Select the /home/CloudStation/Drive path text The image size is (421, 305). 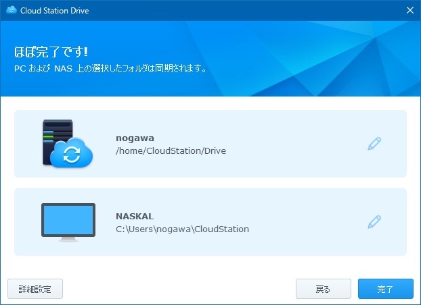[x=171, y=150]
